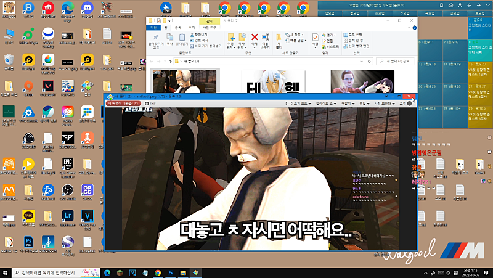The width and height of the screenshot is (493, 278).
Task: Click the red new version notice button
Action: click(123, 104)
